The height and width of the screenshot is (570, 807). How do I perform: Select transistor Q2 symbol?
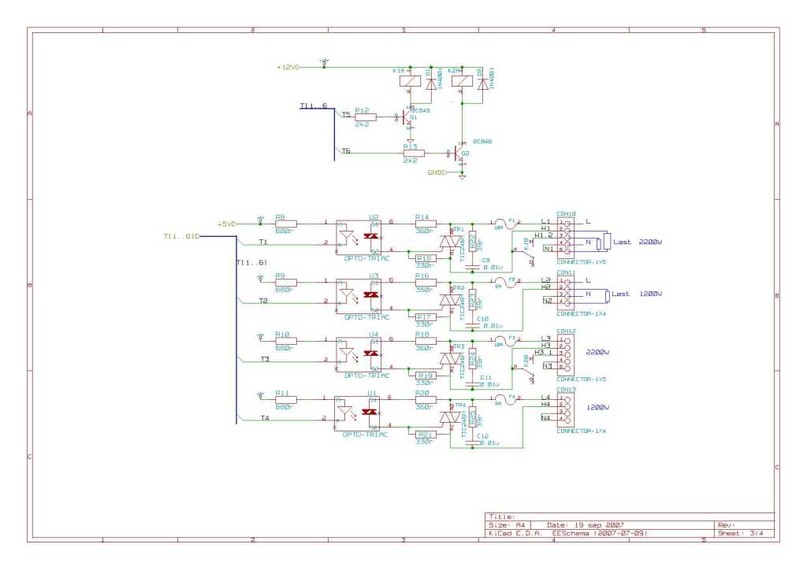coord(460,154)
